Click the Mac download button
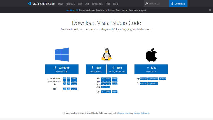This screenshot has width=213, height=120. coord(151,69)
